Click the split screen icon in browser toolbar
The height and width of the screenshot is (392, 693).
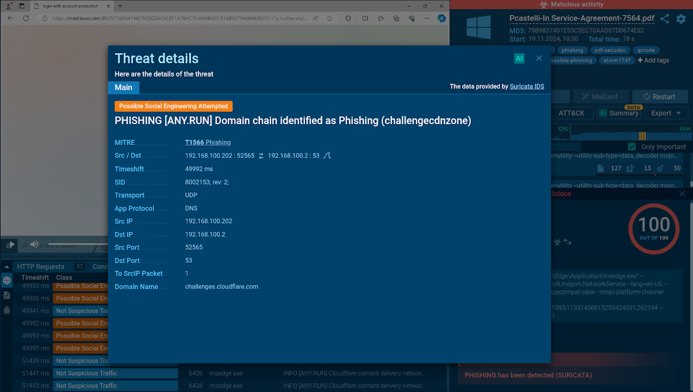[365, 18]
